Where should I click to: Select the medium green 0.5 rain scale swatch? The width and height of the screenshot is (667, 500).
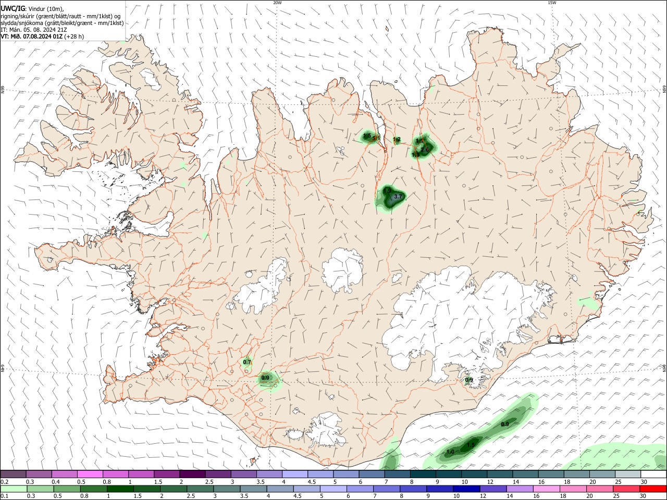[67, 489]
